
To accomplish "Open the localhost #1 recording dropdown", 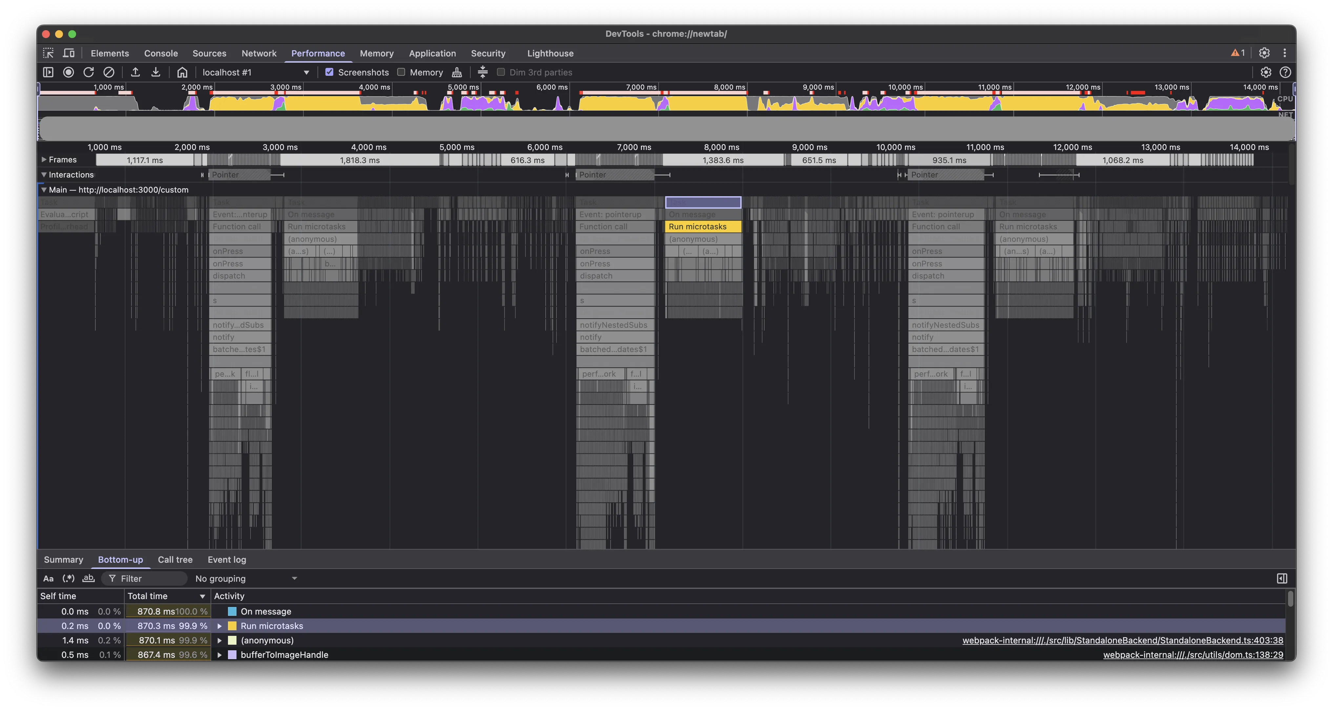I will point(256,72).
